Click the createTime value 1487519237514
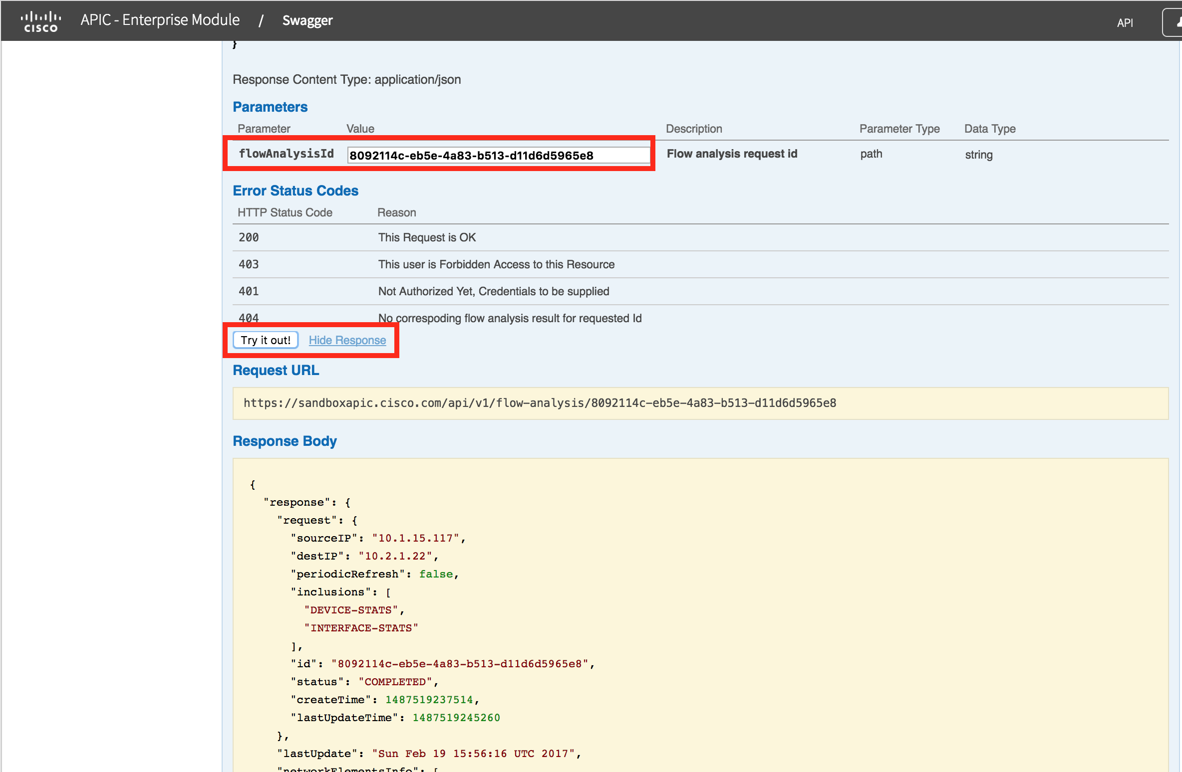Image resolution: width=1182 pixels, height=772 pixels. (x=429, y=700)
